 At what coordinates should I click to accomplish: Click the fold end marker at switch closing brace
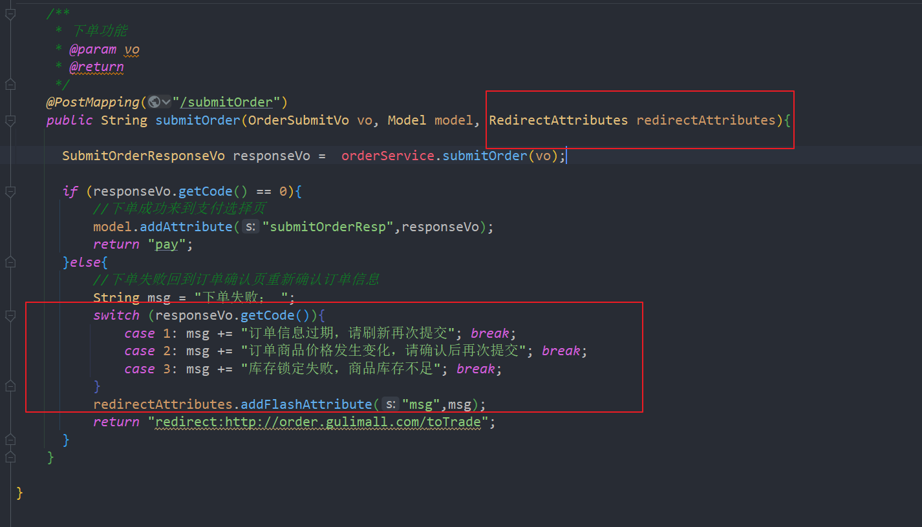[10, 386]
